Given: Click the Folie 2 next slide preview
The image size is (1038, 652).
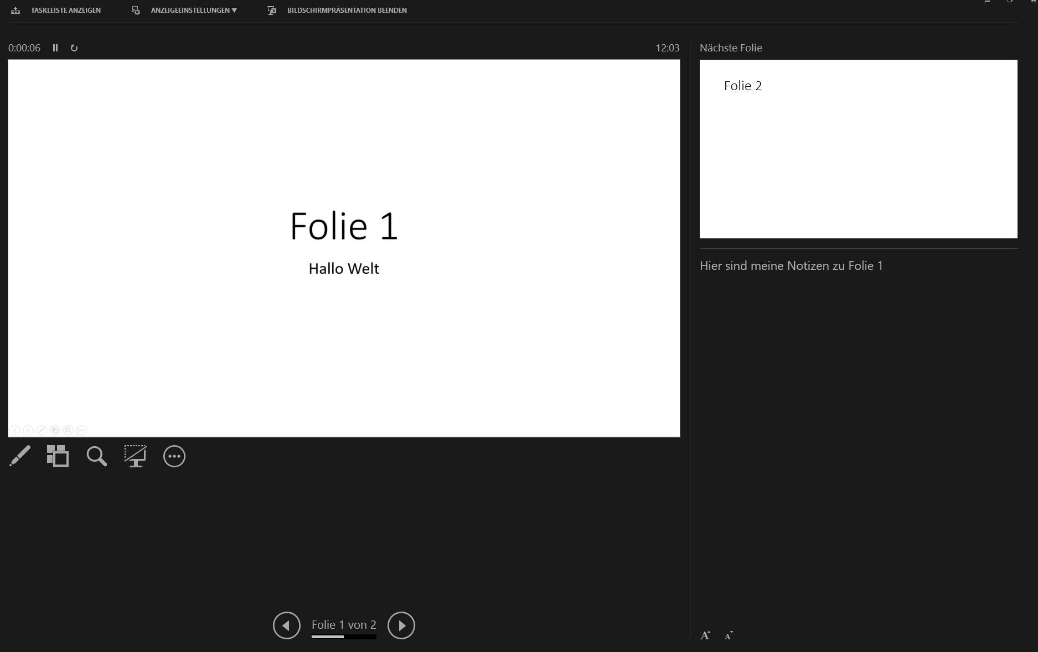Looking at the screenshot, I should coord(858,149).
